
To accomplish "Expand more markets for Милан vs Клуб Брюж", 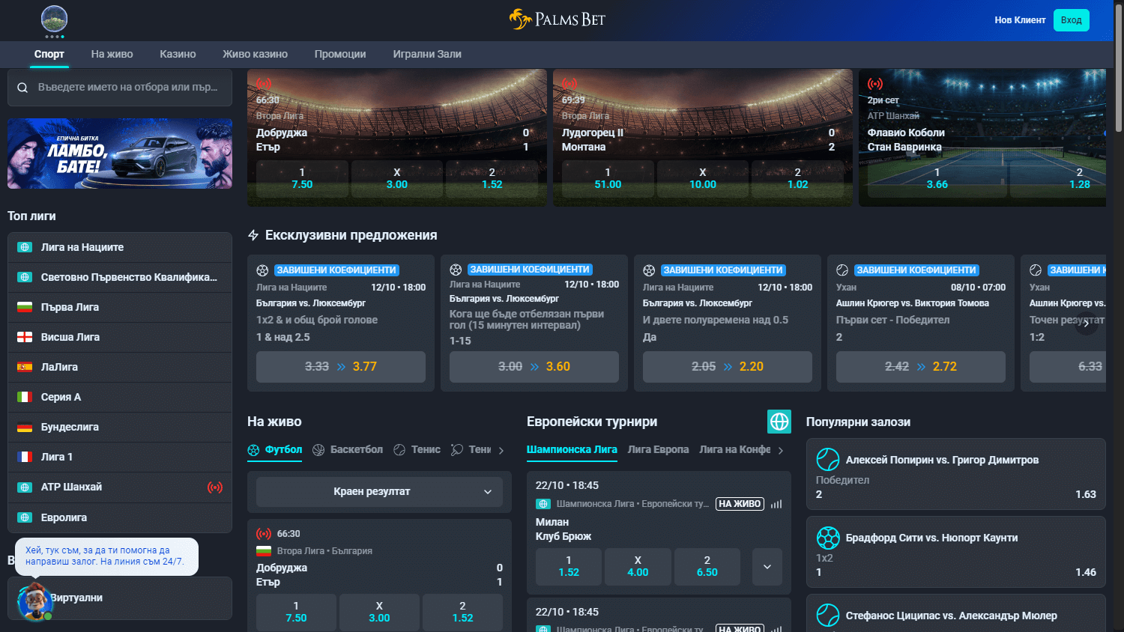I will pos(767,567).
